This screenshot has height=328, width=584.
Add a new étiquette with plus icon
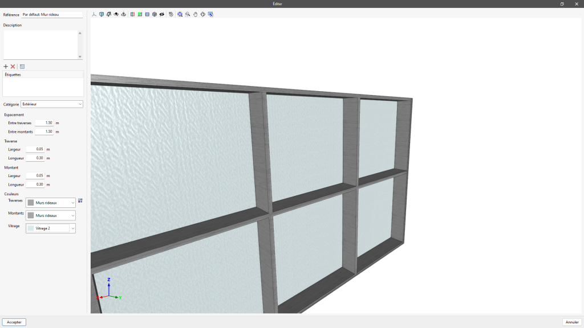coord(6,67)
